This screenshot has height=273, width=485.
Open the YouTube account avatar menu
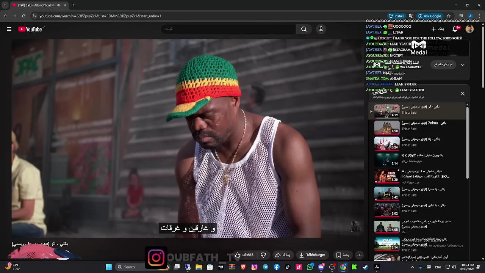click(x=469, y=29)
